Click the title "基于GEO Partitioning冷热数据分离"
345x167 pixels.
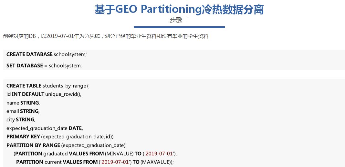(x=179, y=10)
